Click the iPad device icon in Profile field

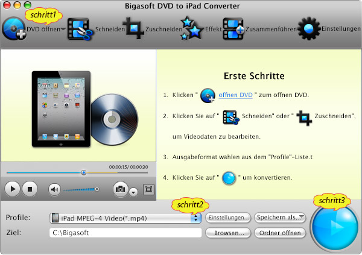[x=55, y=218]
